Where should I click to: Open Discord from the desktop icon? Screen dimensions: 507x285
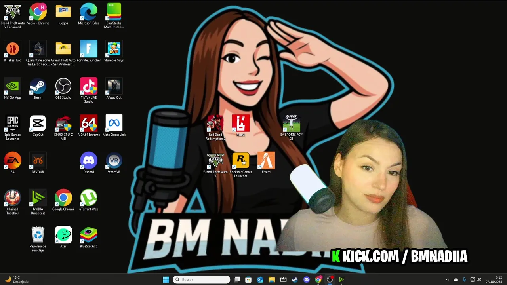coord(89,163)
